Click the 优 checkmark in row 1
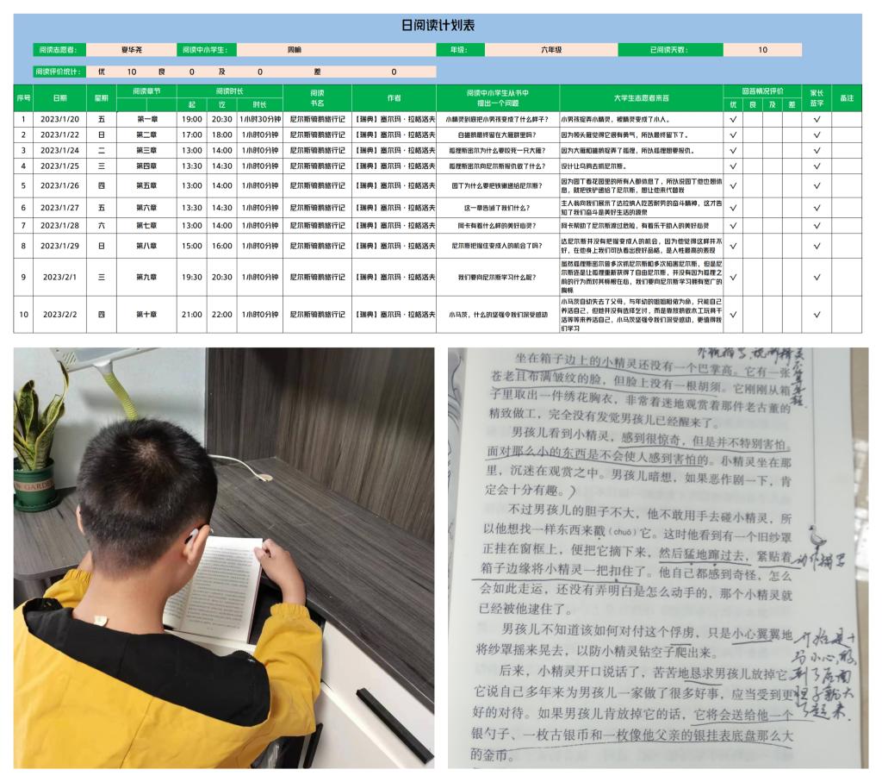 733,119
